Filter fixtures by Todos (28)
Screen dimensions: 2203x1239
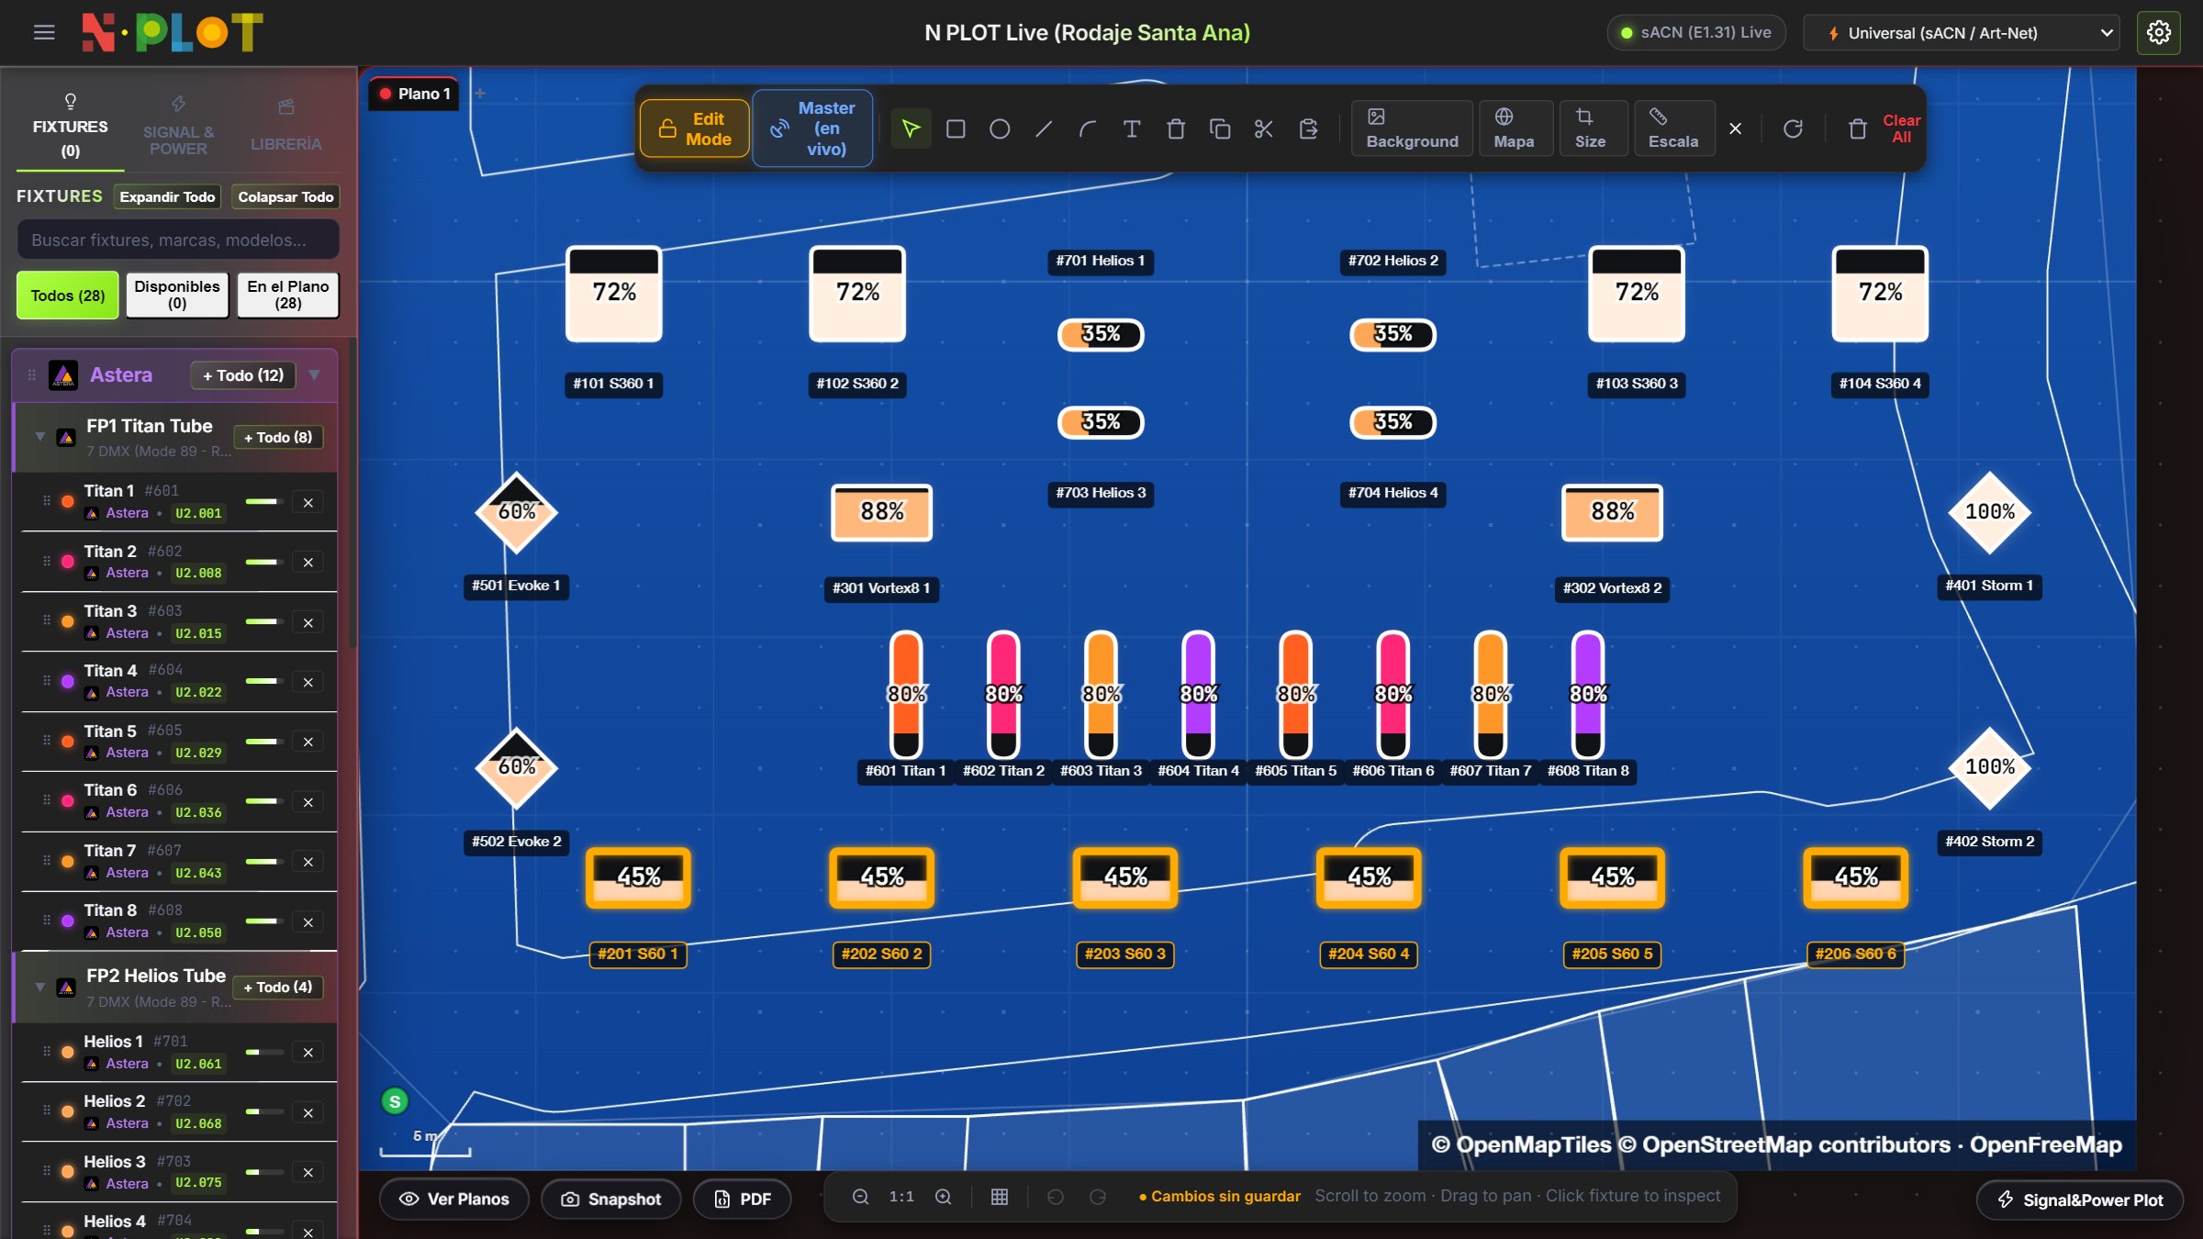coord(68,296)
